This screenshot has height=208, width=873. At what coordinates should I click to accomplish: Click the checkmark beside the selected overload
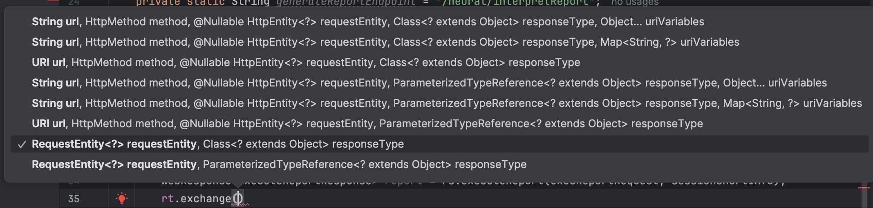(x=22, y=144)
